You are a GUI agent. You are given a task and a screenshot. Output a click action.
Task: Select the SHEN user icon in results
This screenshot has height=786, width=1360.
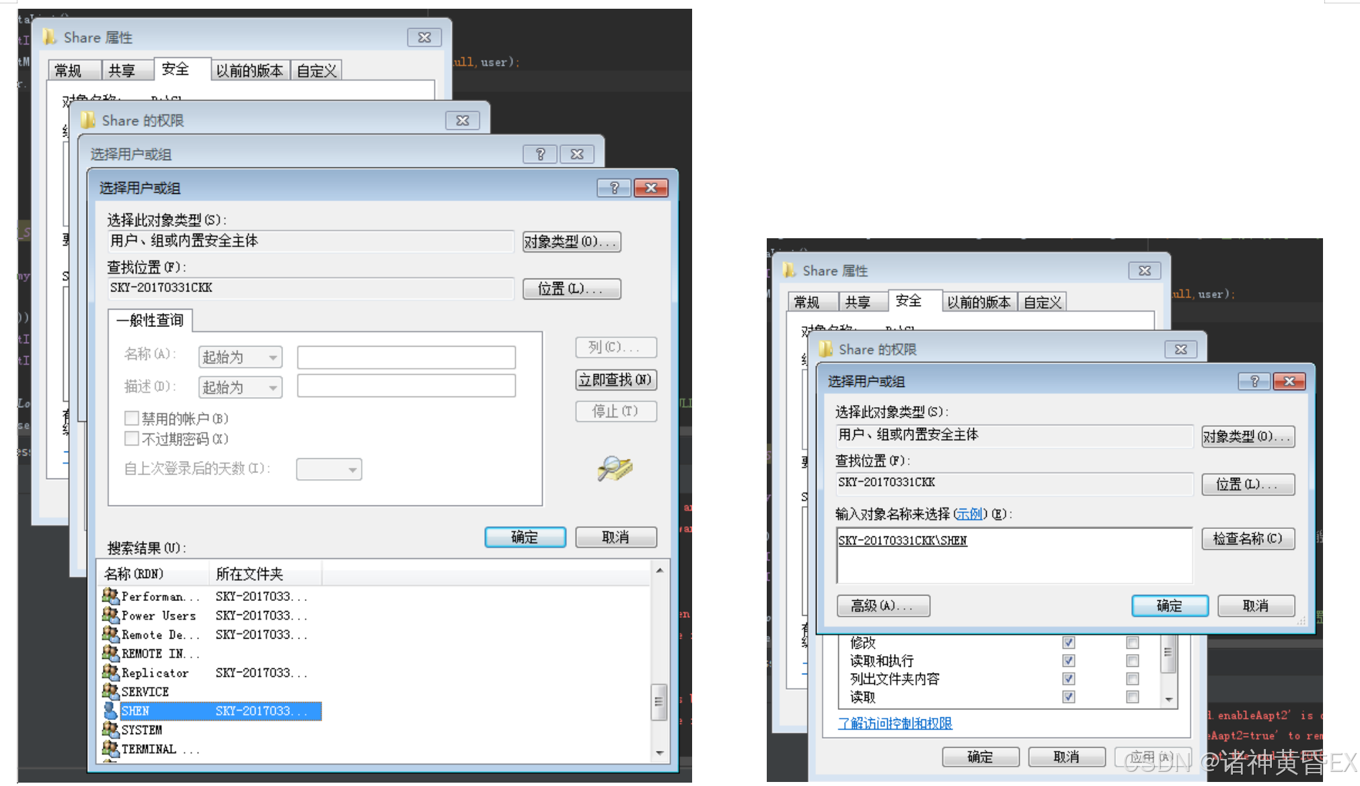(x=110, y=711)
